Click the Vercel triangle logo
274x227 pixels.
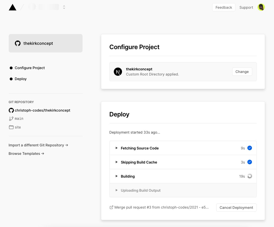click(13, 7)
